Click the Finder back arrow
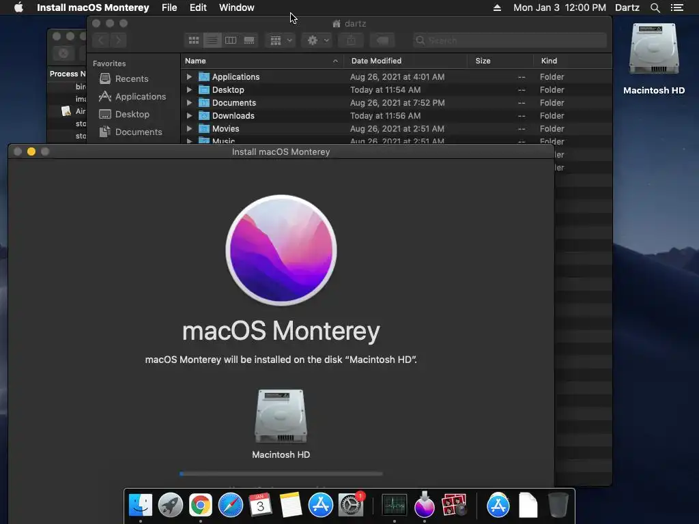Image resolution: width=699 pixels, height=524 pixels. [x=101, y=40]
